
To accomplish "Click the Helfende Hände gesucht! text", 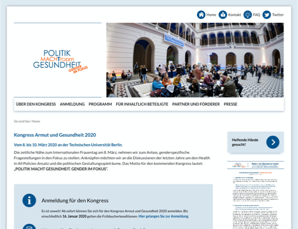I will (x=245, y=142).
